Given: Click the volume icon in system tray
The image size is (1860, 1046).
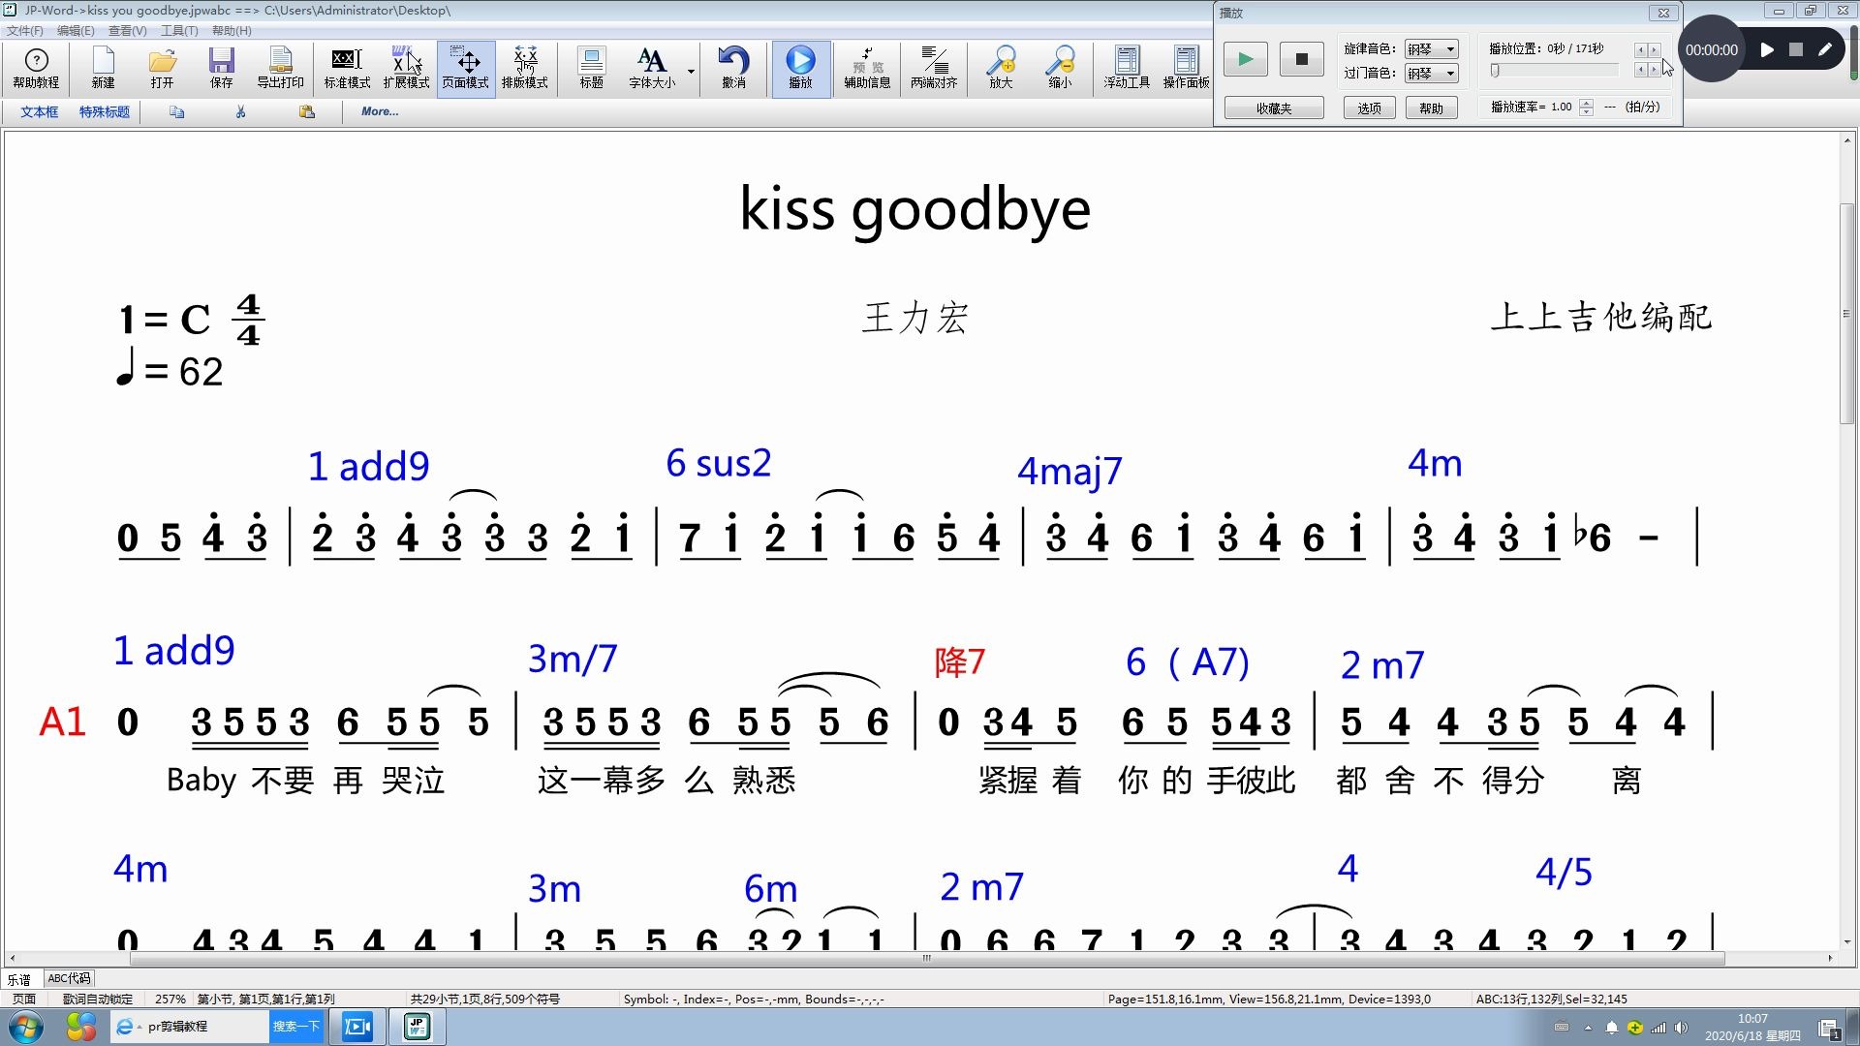Looking at the screenshot, I should [x=1681, y=1028].
